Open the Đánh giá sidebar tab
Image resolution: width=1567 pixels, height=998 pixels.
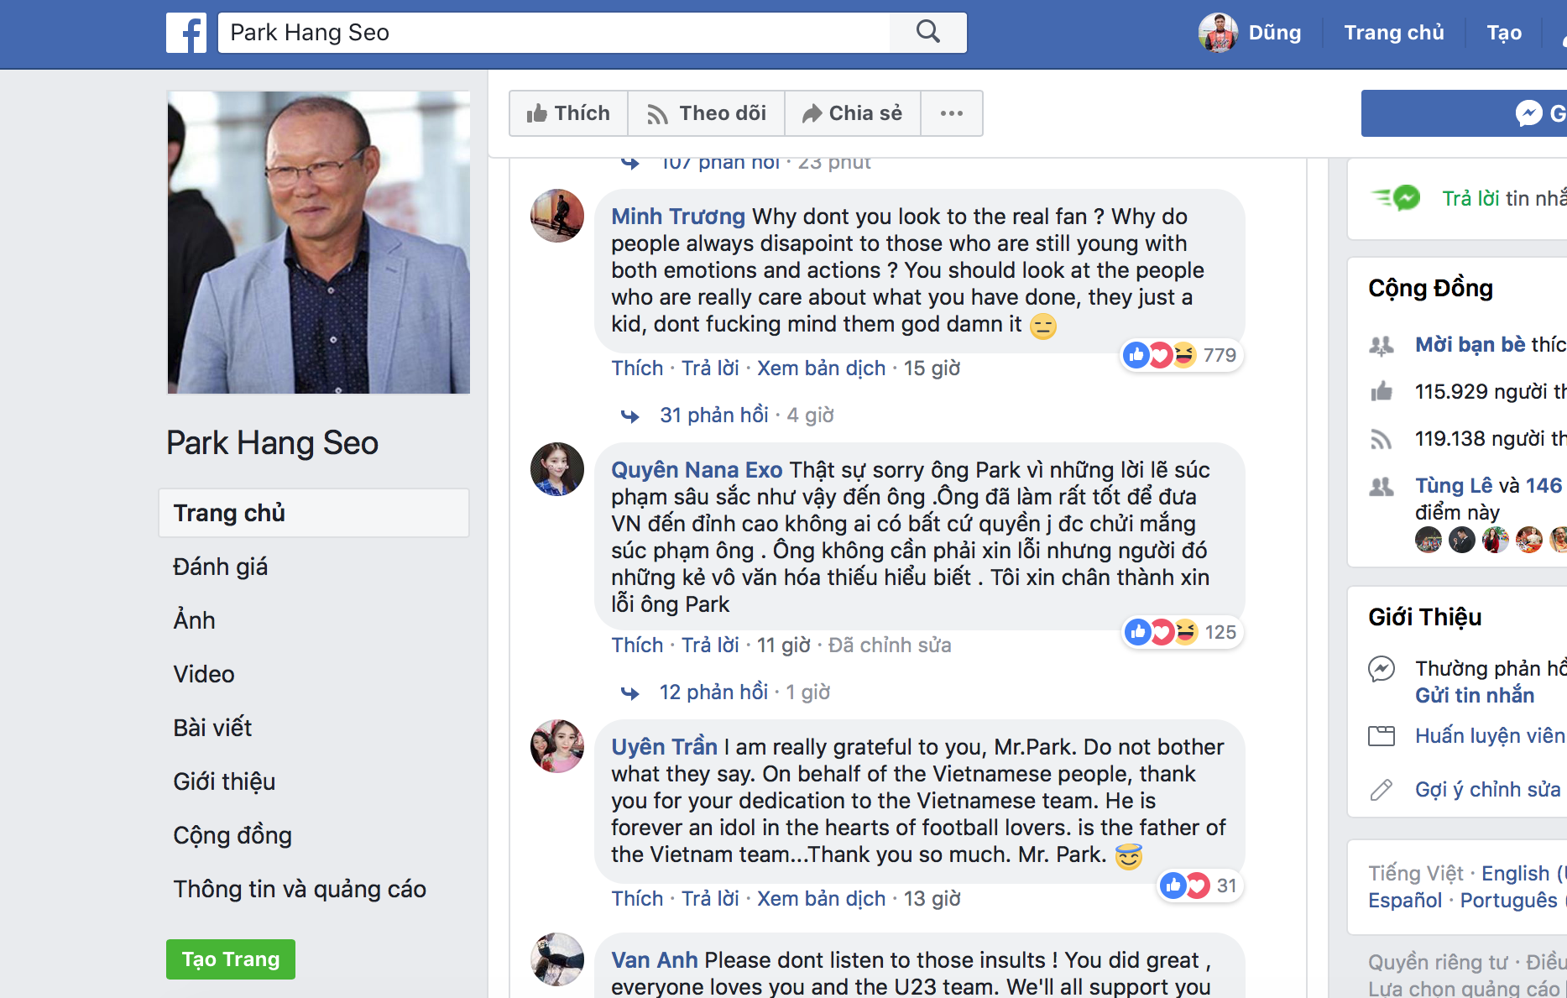click(221, 567)
